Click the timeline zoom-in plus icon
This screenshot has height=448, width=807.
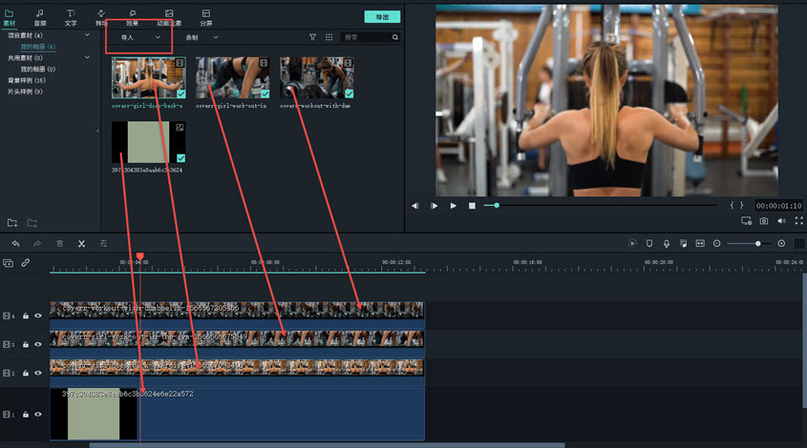[x=781, y=244]
